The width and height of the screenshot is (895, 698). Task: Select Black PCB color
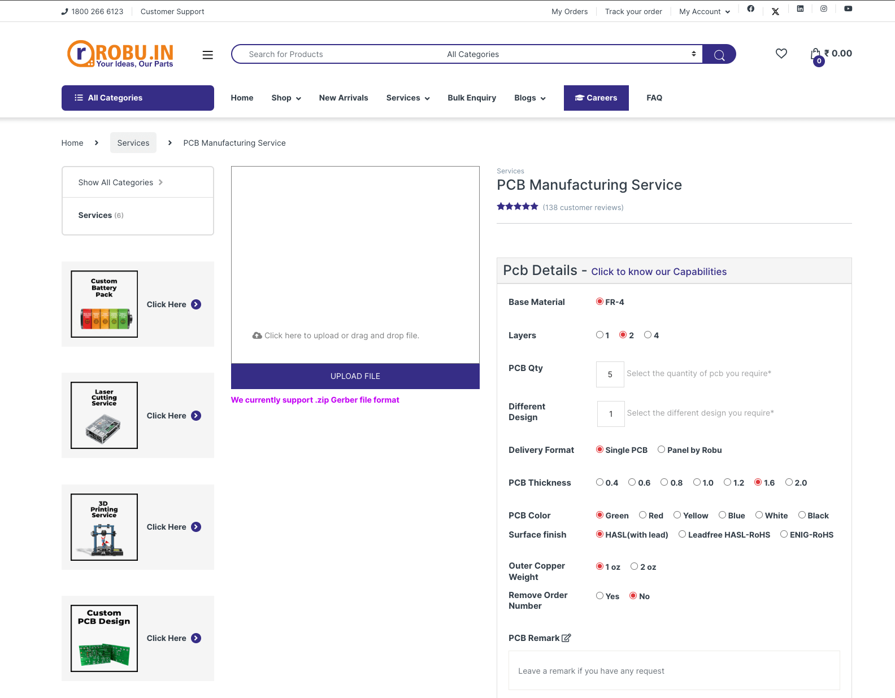pyautogui.click(x=802, y=515)
